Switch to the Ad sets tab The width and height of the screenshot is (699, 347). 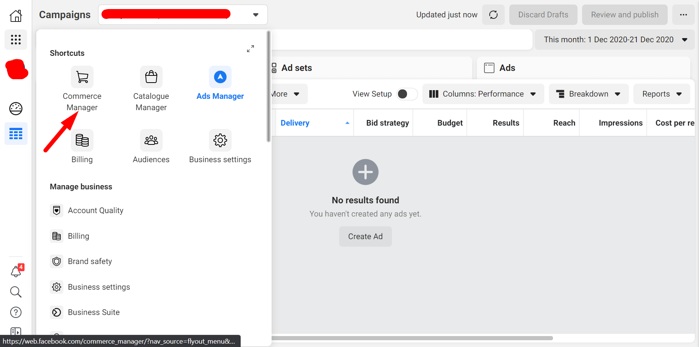pyautogui.click(x=296, y=68)
